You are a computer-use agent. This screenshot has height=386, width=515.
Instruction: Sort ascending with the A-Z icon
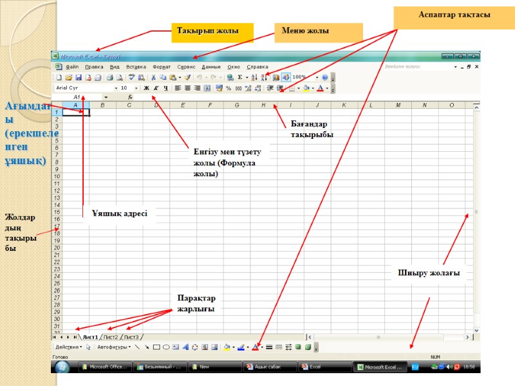pyautogui.click(x=254, y=77)
